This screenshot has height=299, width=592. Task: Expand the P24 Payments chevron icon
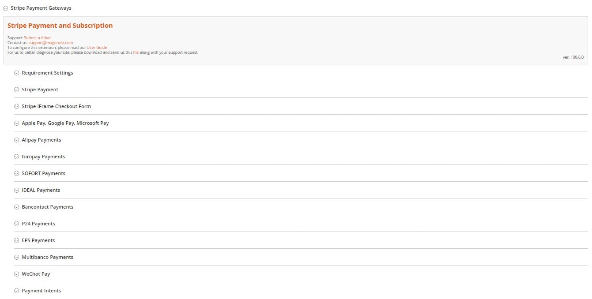17,224
